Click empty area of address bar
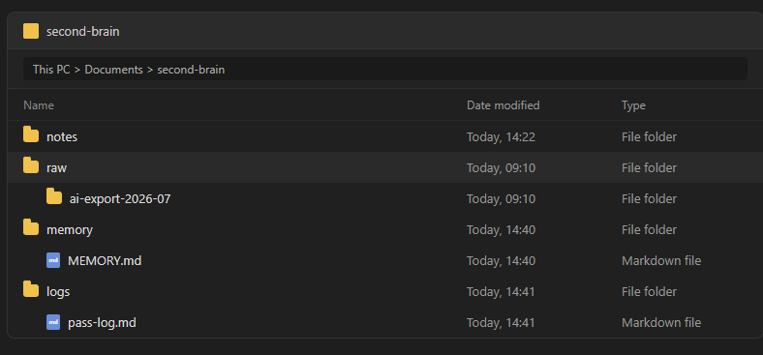 pyautogui.click(x=487, y=69)
